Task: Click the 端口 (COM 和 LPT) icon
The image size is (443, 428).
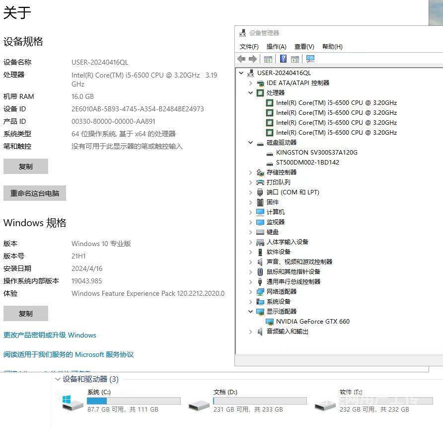Action: click(260, 192)
